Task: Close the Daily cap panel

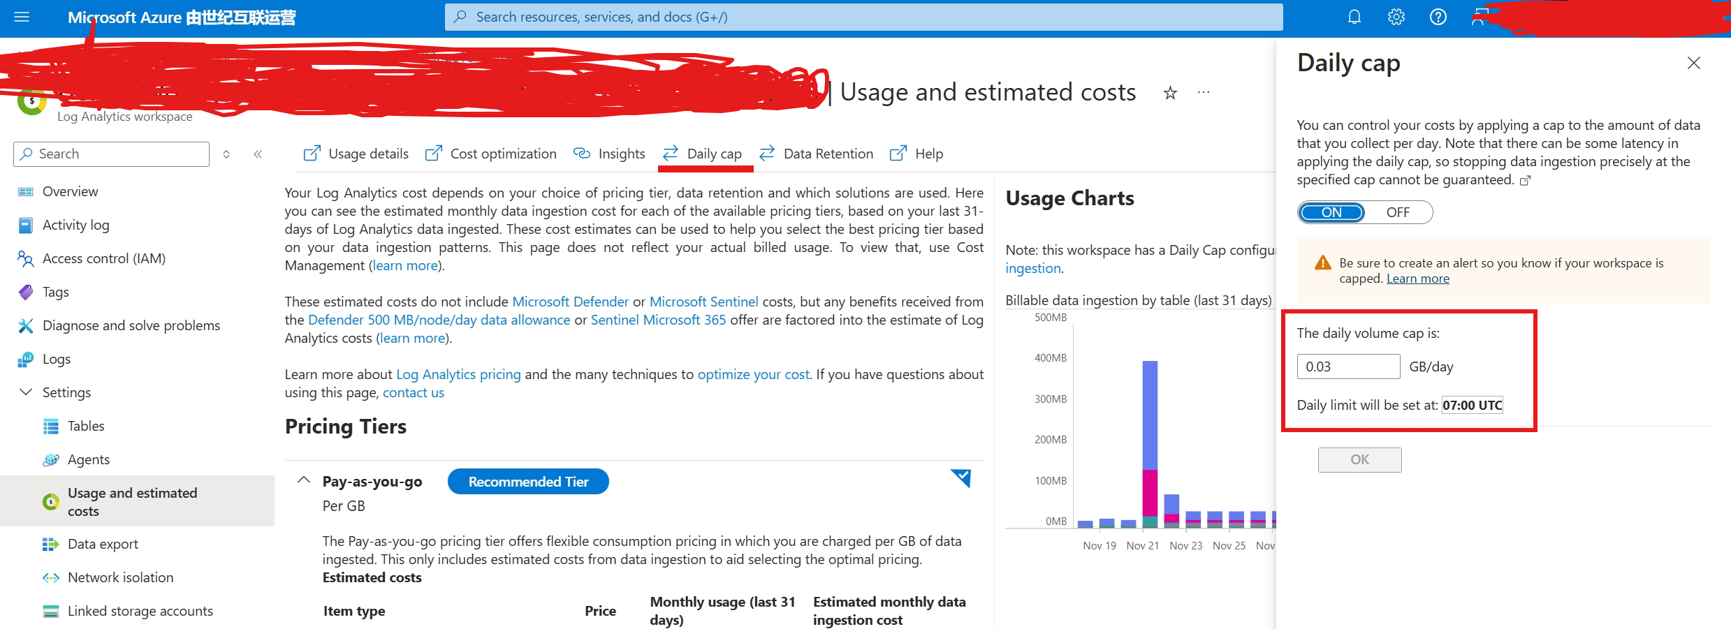Action: coord(1693,63)
